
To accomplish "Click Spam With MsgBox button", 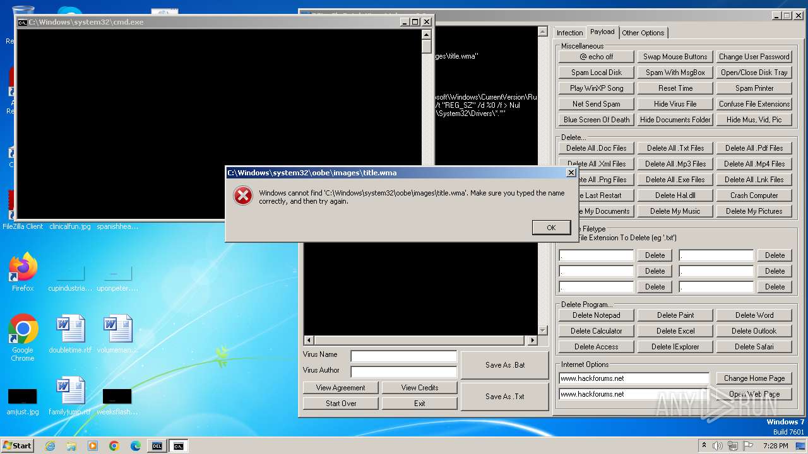I will 675,73.
